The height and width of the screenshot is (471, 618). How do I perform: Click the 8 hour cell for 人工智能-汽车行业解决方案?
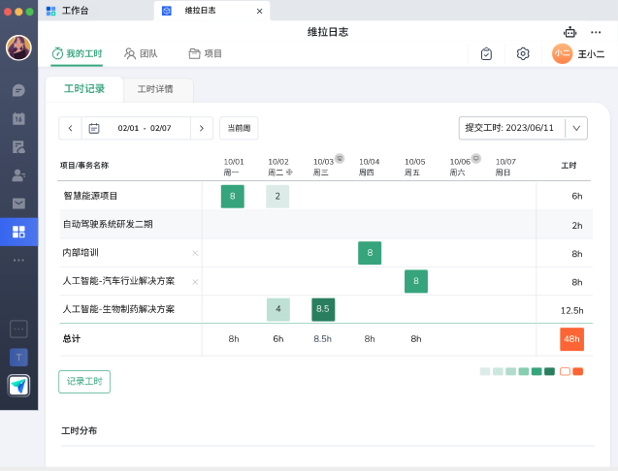[x=416, y=281]
